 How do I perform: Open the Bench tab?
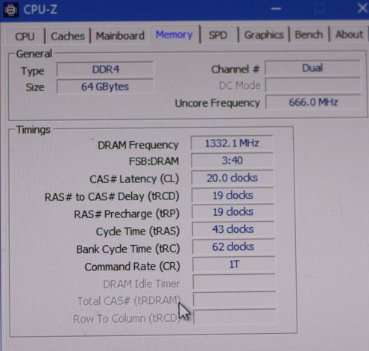click(x=309, y=34)
